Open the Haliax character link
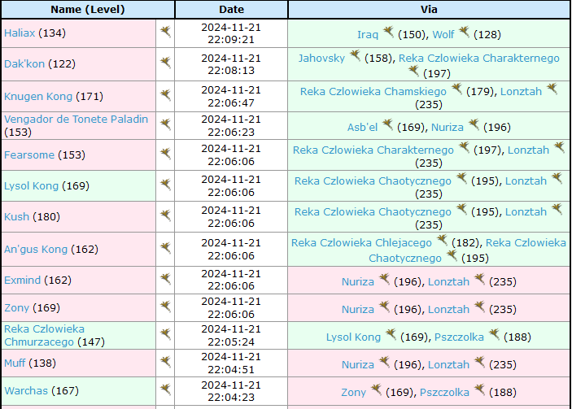This screenshot has width=572, height=409. [20, 33]
